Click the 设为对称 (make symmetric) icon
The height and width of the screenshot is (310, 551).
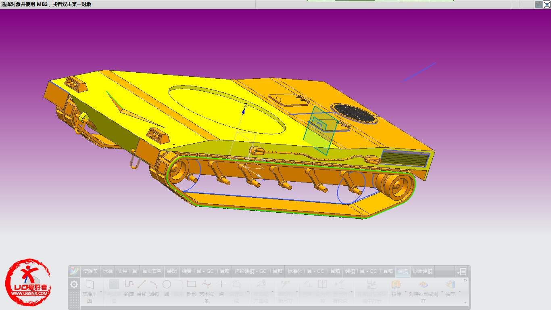tap(323, 291)
